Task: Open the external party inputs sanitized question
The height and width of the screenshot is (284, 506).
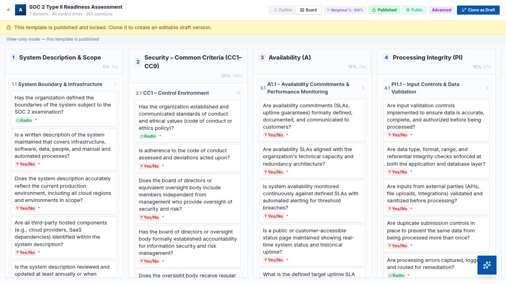Action: (436, 197)
